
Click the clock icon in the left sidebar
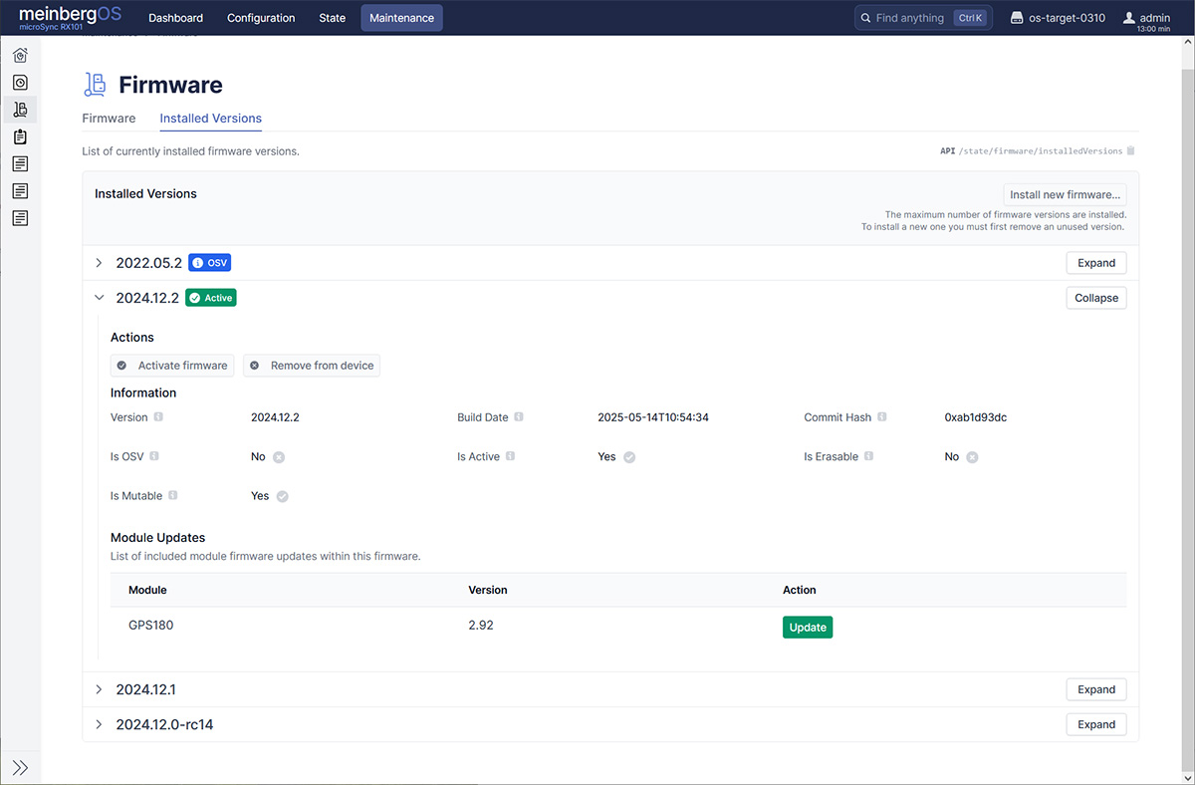pos(20,83)
